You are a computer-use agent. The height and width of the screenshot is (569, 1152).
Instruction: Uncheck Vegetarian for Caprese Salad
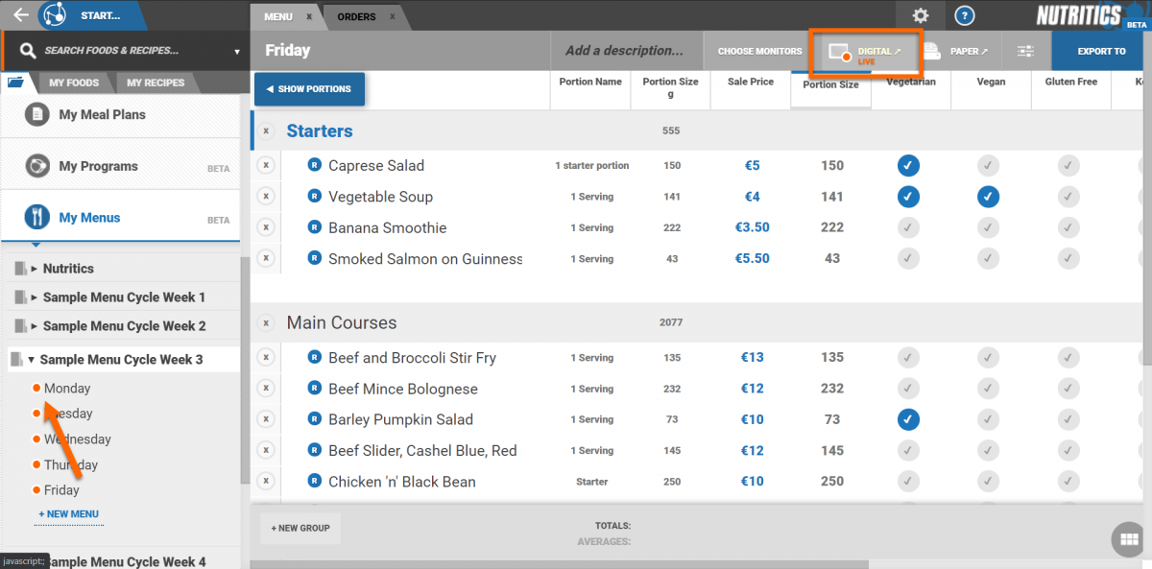[908, 165]
